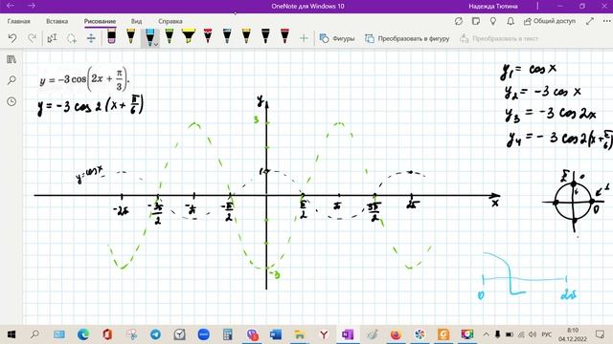
Task: Click Общий доступ to share
Action: (550, 21)
